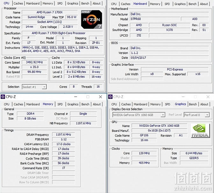Click CPU-Z app icon in Memory window title bar
214x193 pixels.
coord(3,97)
